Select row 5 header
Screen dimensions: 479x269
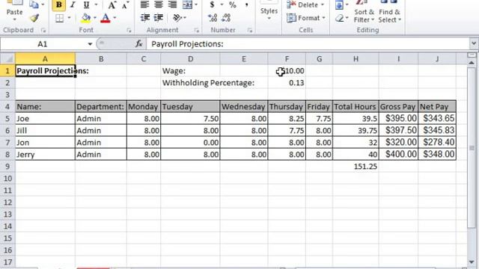coord(7,118)
